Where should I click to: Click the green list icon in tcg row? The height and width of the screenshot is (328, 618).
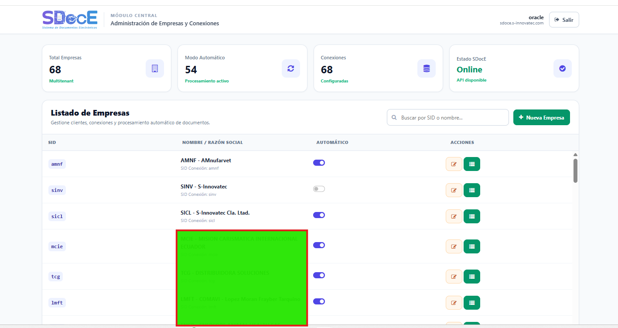[472, 277]
